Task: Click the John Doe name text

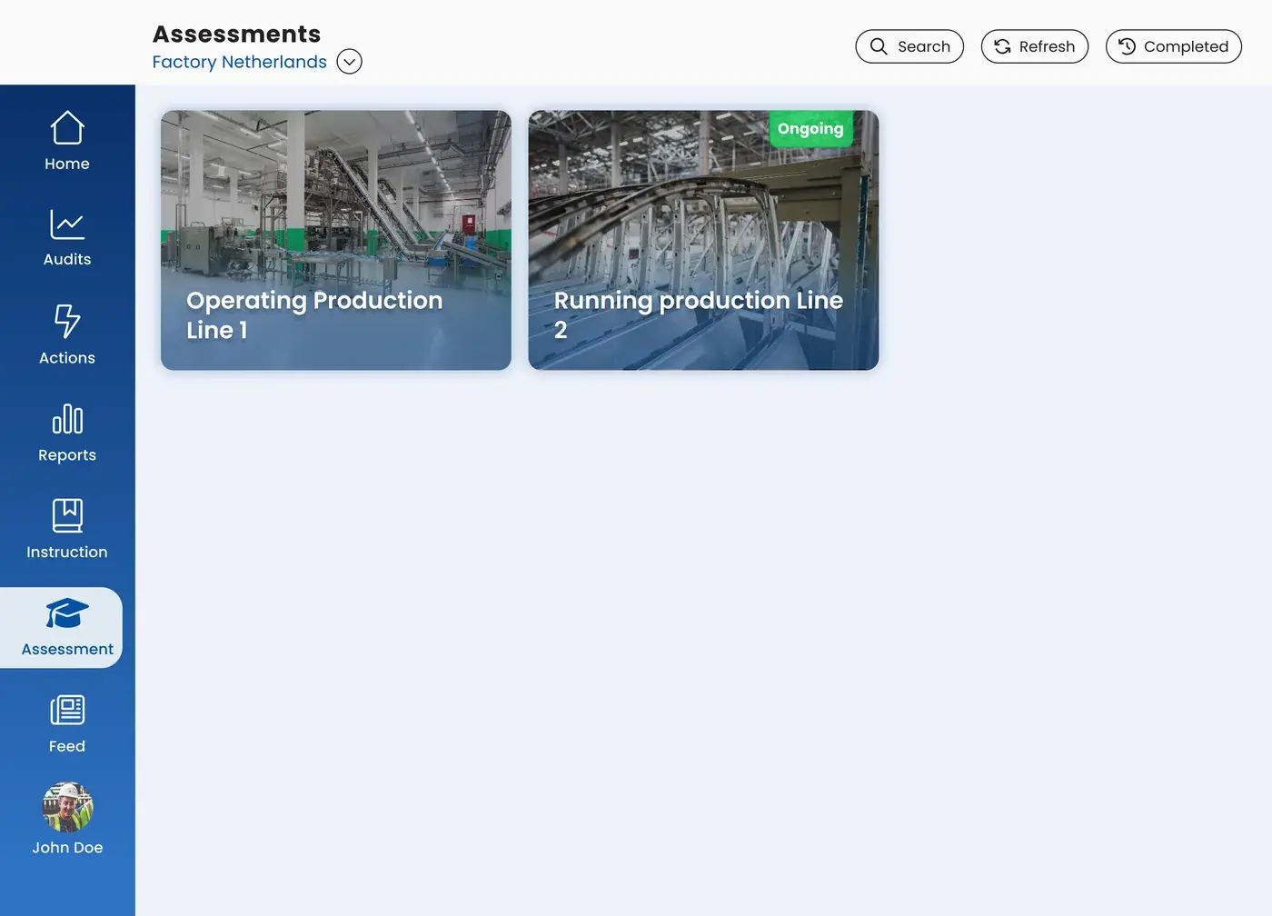Action: (x=67, y=848)
